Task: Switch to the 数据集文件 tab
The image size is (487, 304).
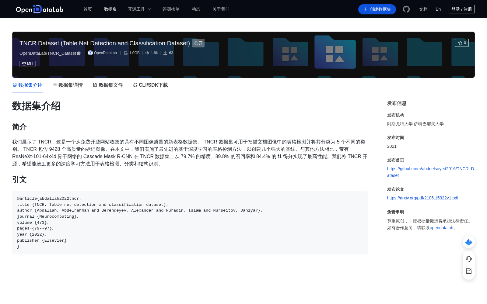Action: coord(108,85)
